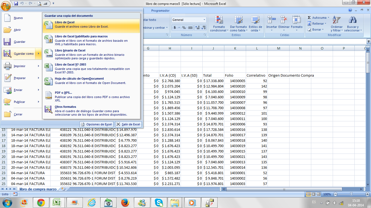The image size is (371, 208).
Task: Select column H header
Action: tap(170, 48)
